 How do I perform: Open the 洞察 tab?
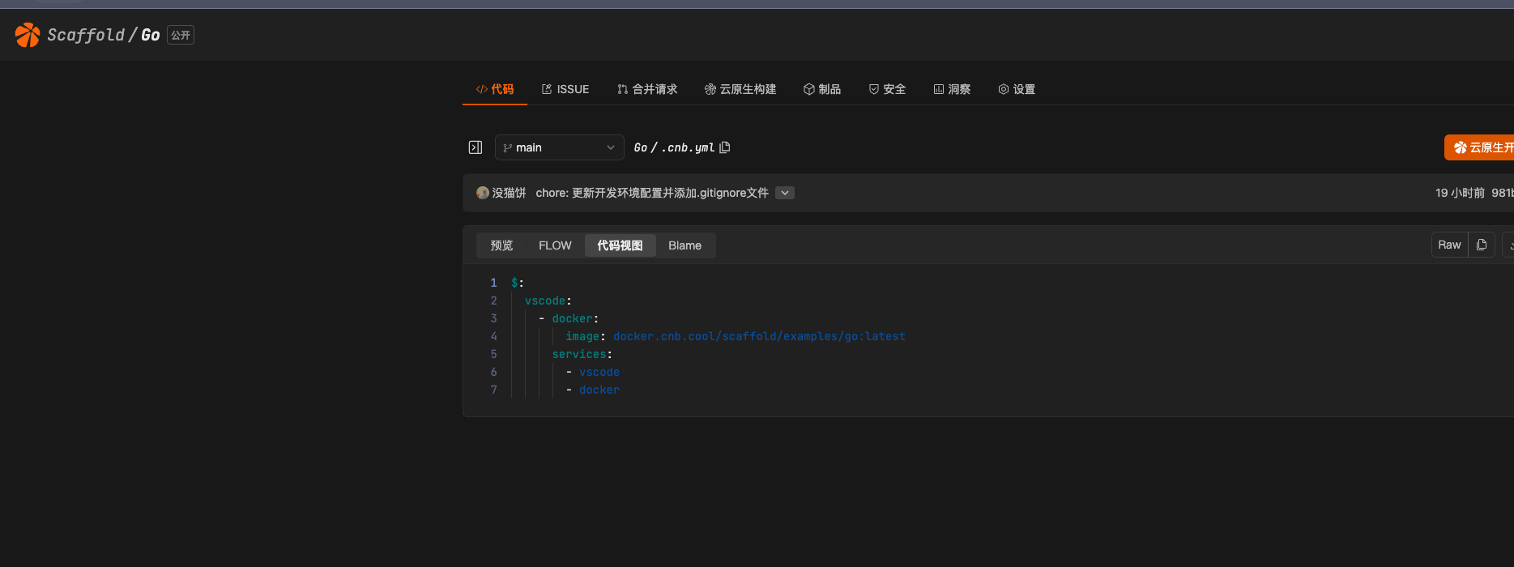[952, 89]
